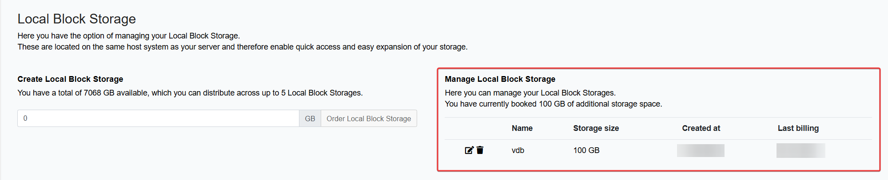
Task: Click the "manage your Local Block Storages" sentence
Action: [x=530, y=93]
